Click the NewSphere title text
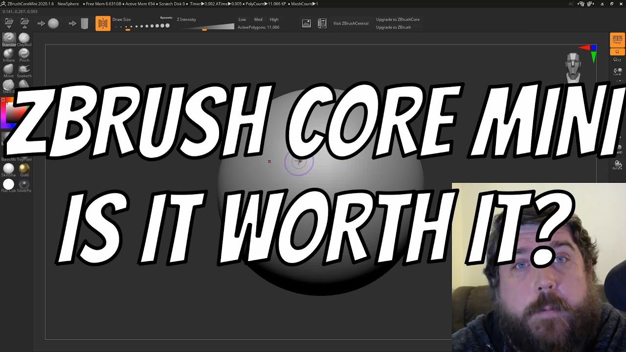 click(68, 4)
